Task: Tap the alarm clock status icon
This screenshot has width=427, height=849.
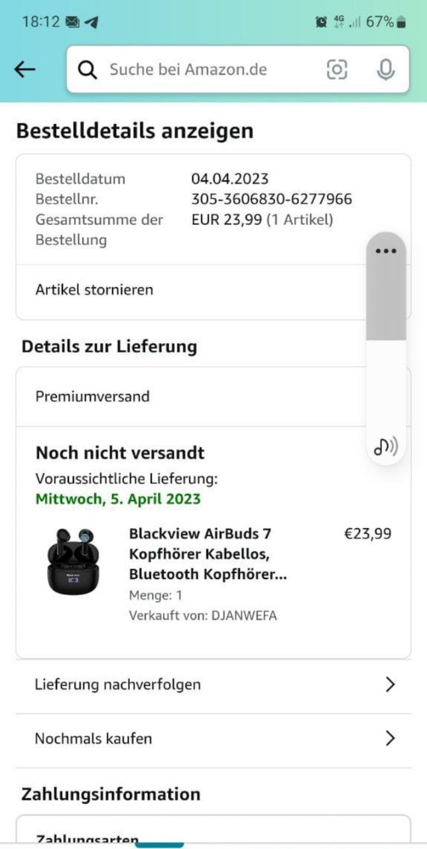Action: (x=322, y=22)
